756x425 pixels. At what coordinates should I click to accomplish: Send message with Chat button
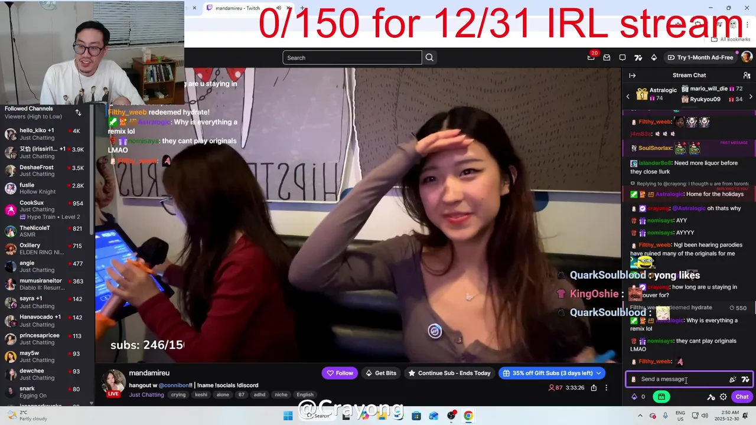pos(742,397)
